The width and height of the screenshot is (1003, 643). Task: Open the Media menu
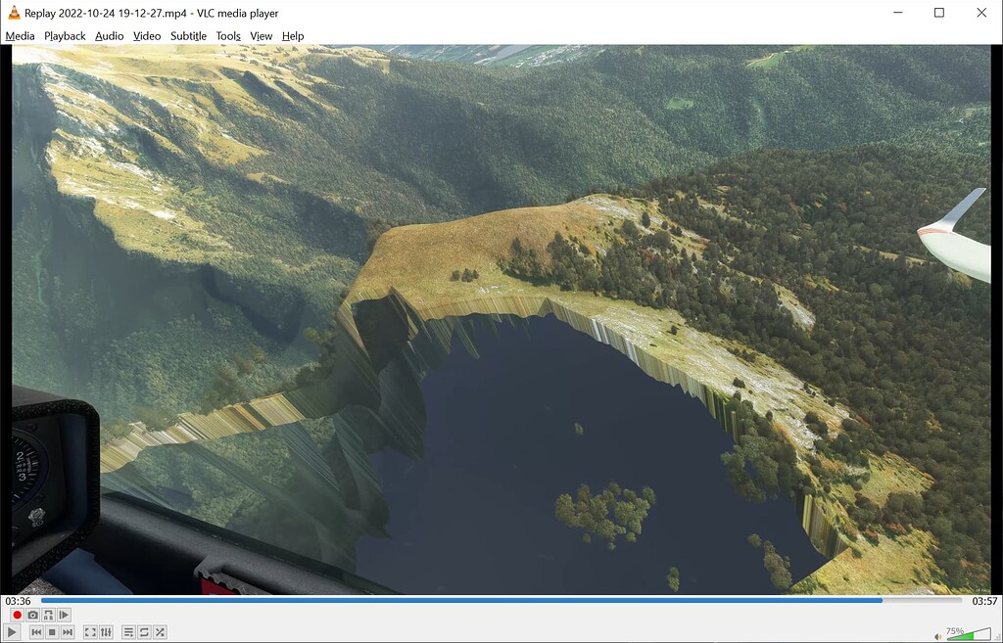pyautogui.click(x=20, y=35)
